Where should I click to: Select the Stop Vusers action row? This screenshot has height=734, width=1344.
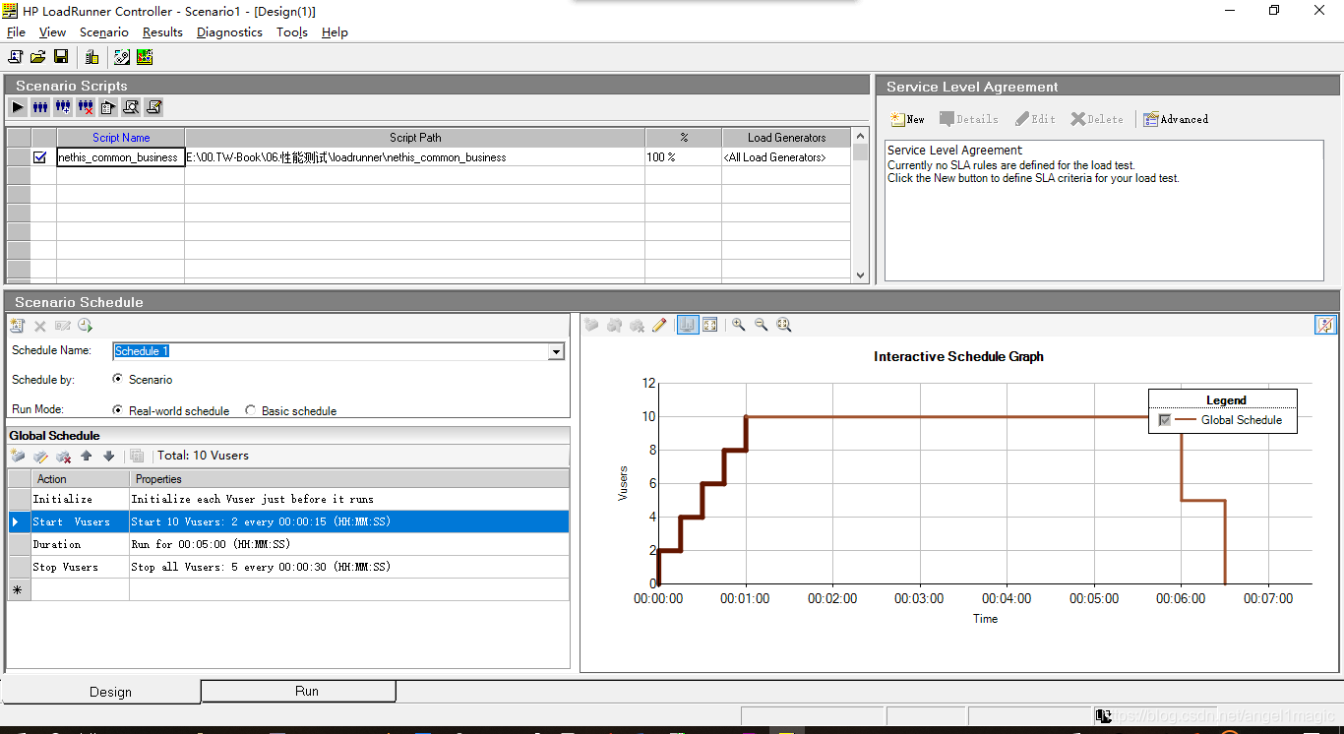288,567
